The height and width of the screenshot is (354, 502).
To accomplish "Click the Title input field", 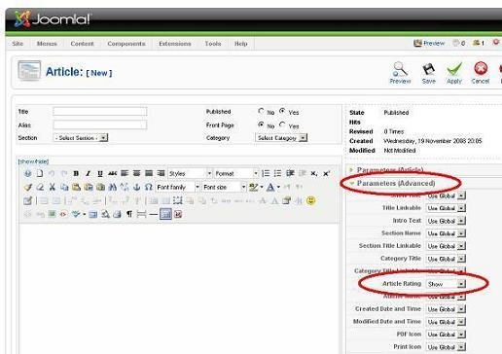I will point(100,111).
